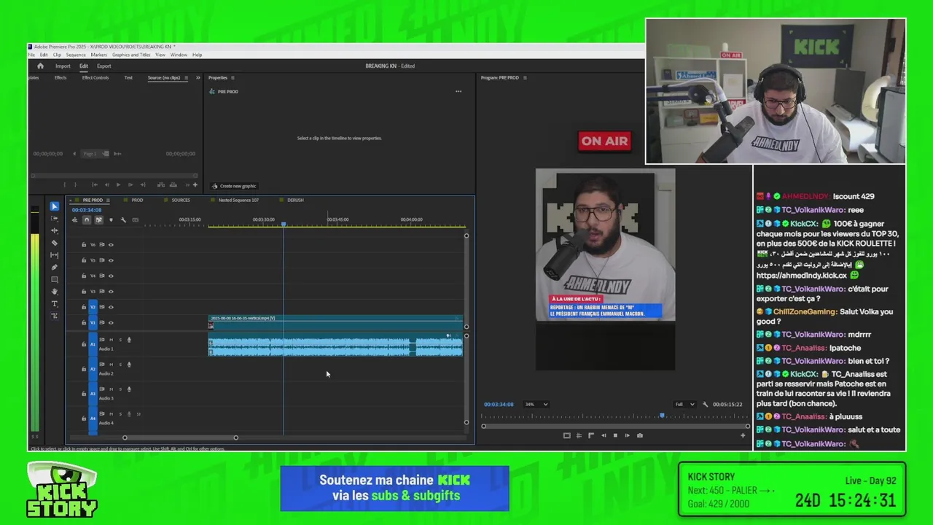Viewport: 933px width, 525px height.
Task: Enable voice-over record on Audio 3
Action: click(129, 389)
